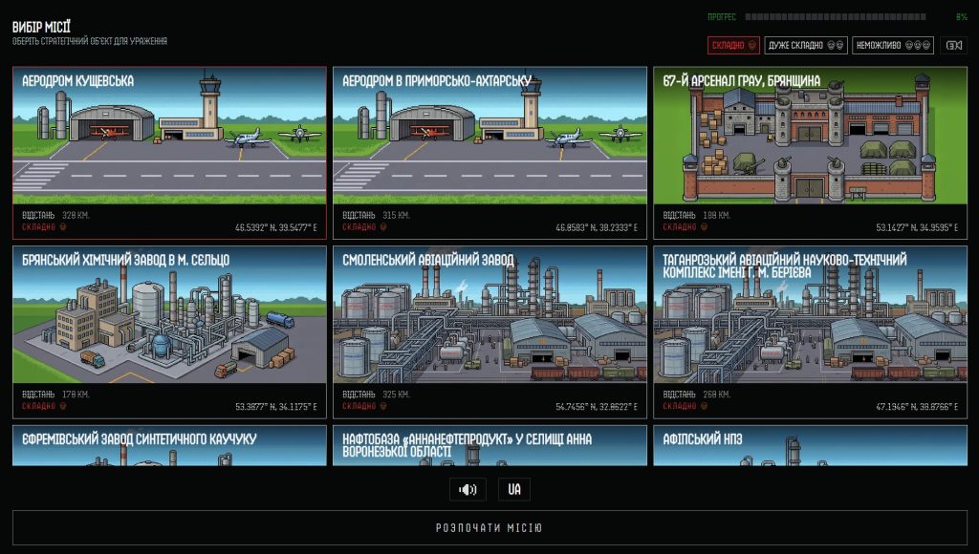Click the distance 268 КМ. text

click(716, 394)
